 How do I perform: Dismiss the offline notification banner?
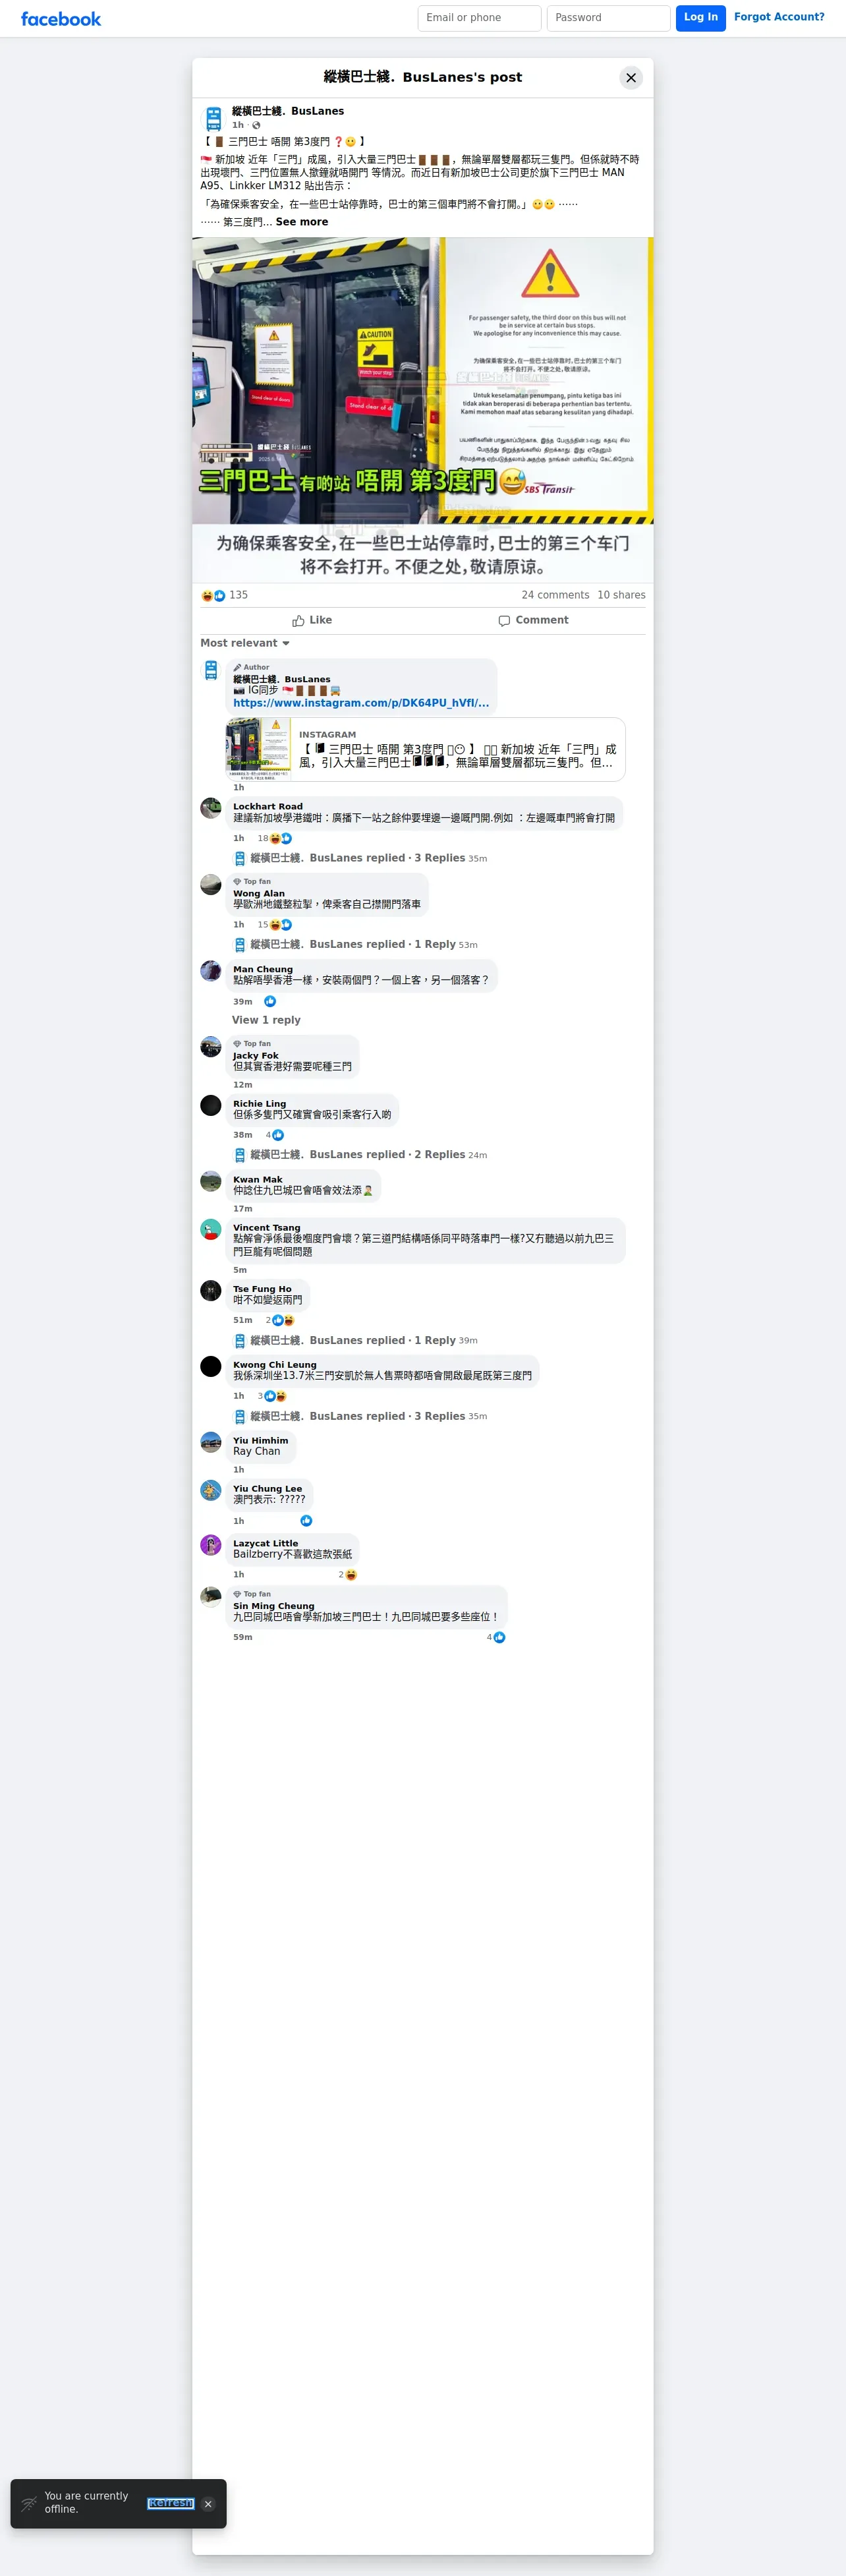(208, 2504)
